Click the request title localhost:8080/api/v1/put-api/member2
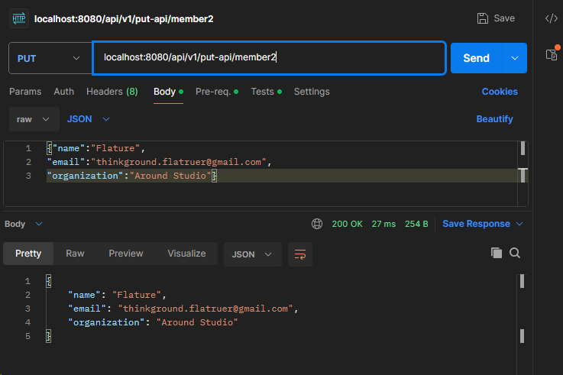Screen dimensions: 563x375 coord(124,18)
